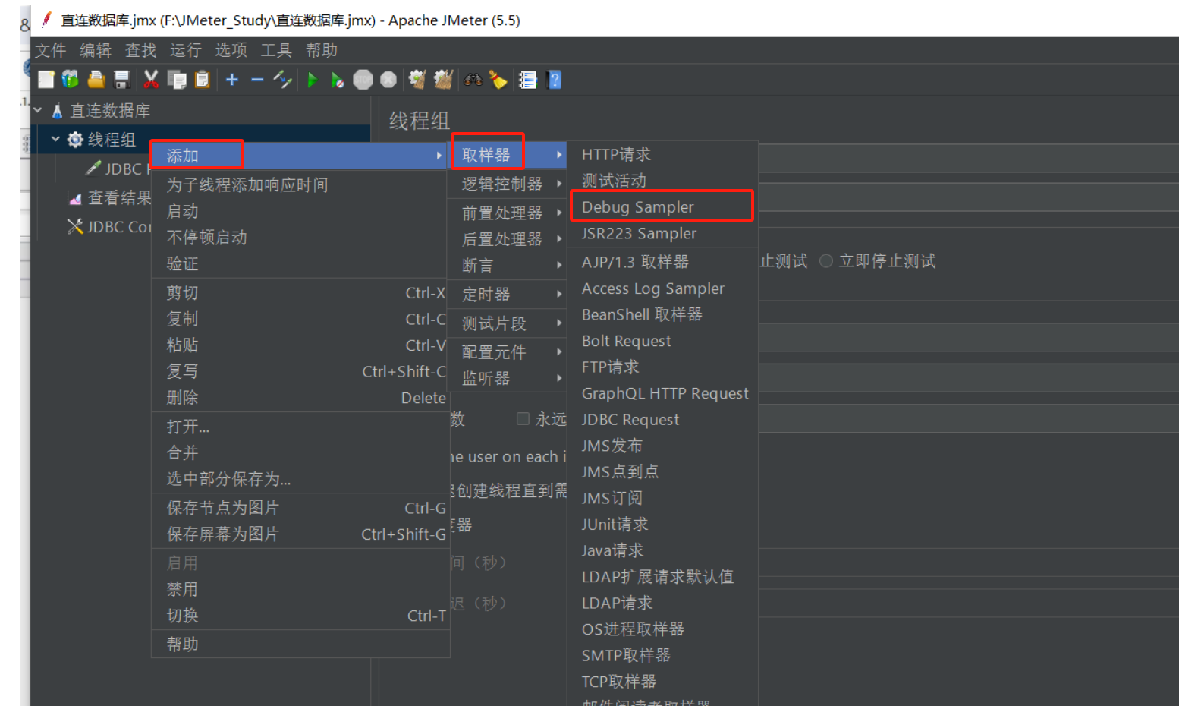Create a new test plan with New icon
Viewport: 1179px width, 706px height.
[x=46, y=80]
